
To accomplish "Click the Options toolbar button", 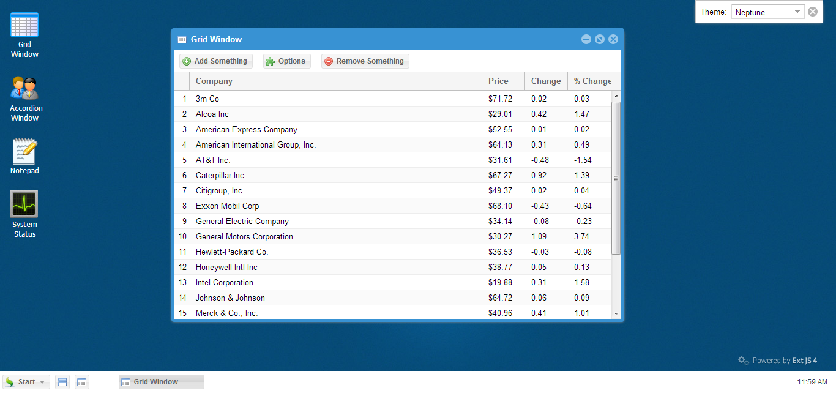I will 286,61.
